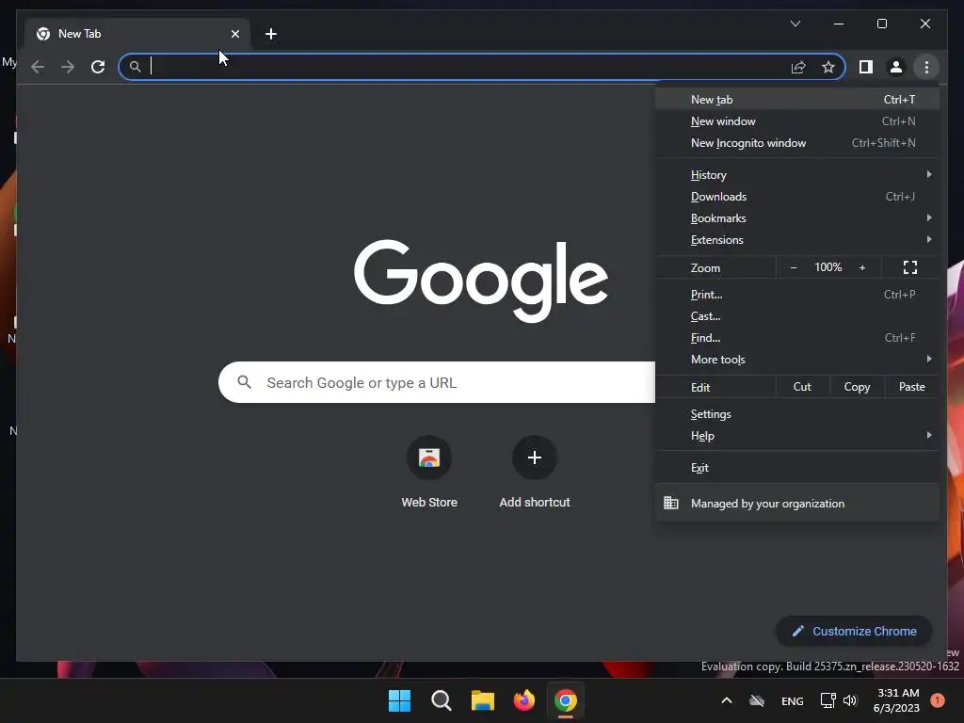Open the tab search chevron in title bar
This screenshot has height=723, width=964.
point(795,24)
